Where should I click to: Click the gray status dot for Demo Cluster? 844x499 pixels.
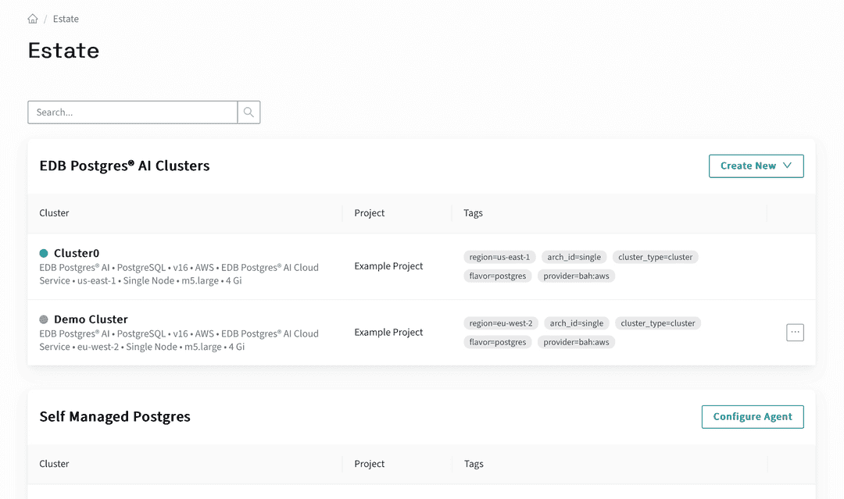click(x=44, y=319)
